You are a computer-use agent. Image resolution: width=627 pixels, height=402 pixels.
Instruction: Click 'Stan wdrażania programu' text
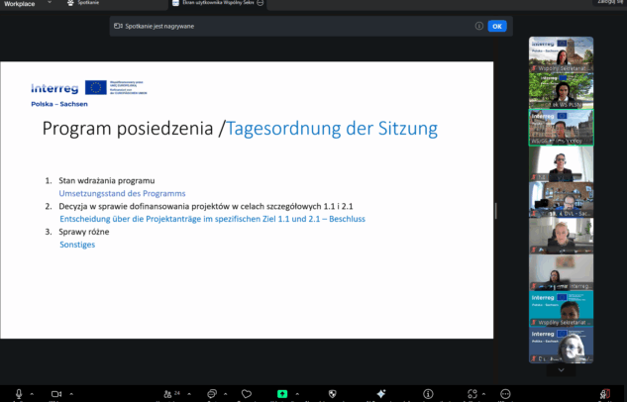(x=107, y=180)
